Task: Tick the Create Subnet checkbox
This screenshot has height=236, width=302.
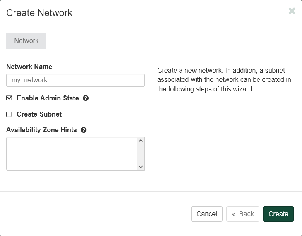Action: coord(9,114)
